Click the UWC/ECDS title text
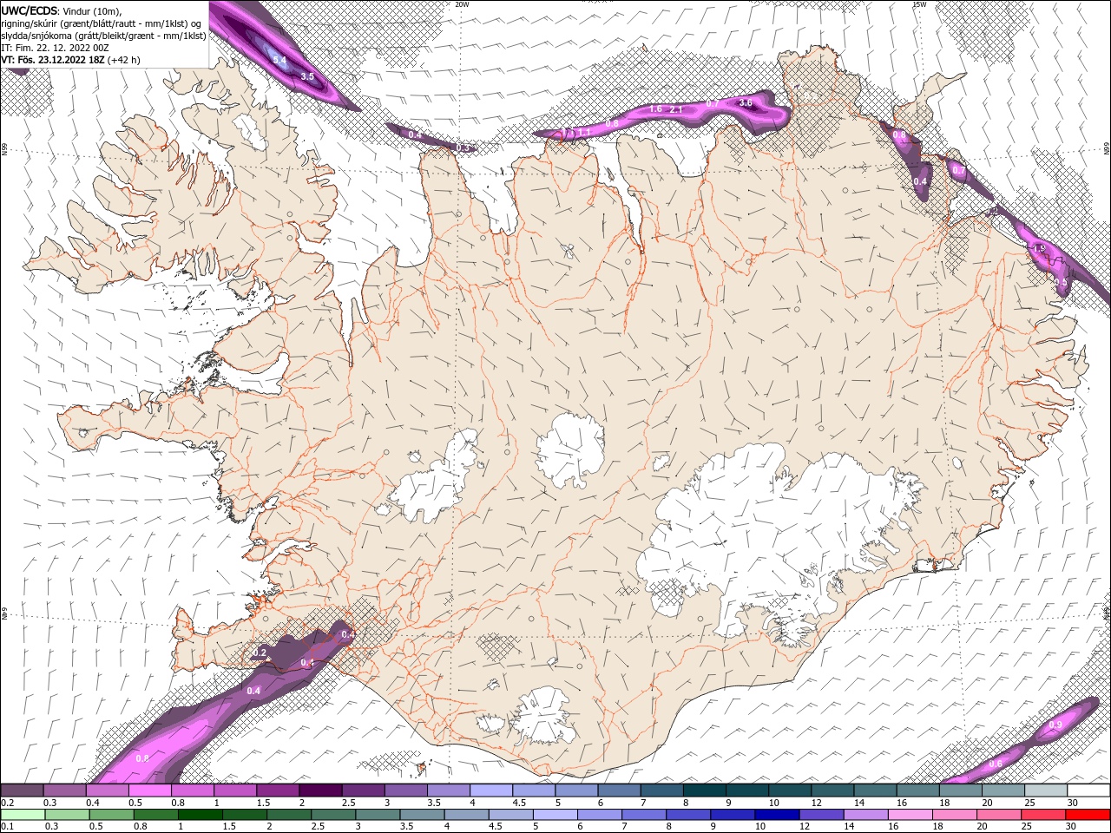The width and height of the screenshot is (1111, 833). 30,10
